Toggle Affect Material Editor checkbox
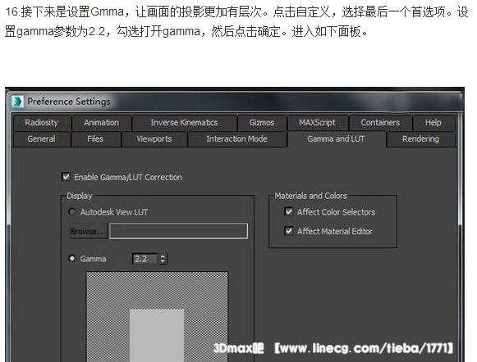The width and height of the screenshot is (477, 362). tap(289, 231)
